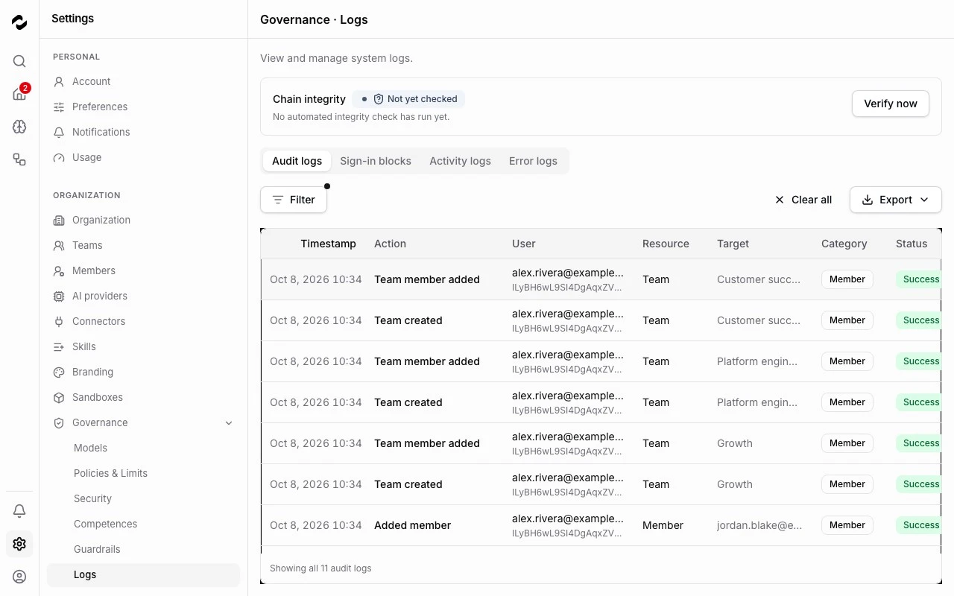Click Showing all 11 audit logs text
Image resolution: width=954 pixels, height=596 pixels.
point(320,568)
